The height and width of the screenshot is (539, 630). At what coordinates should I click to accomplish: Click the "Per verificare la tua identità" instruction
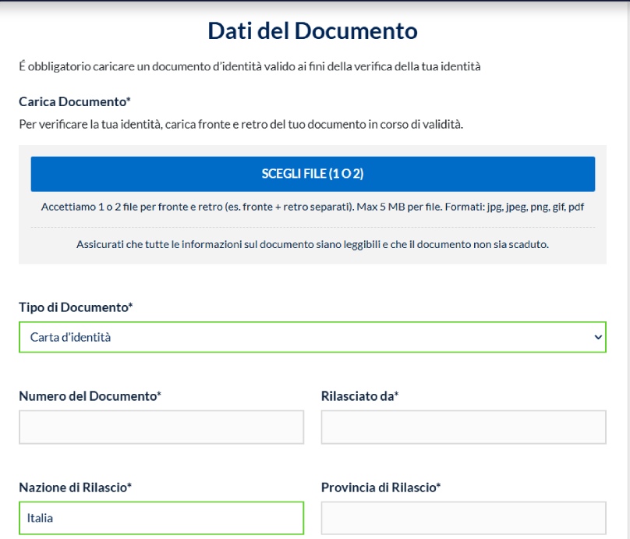[241, 124]
